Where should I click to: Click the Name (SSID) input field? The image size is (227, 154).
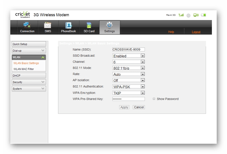(x=128, y=50)
